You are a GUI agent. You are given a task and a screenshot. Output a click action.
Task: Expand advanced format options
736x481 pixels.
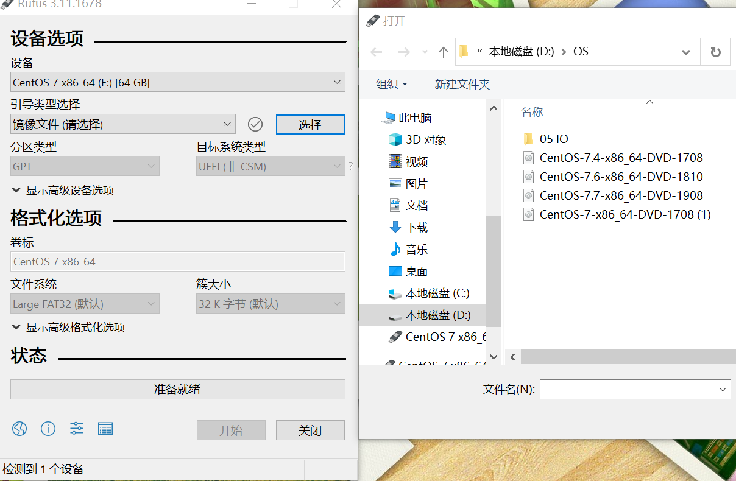coord(68,327)
